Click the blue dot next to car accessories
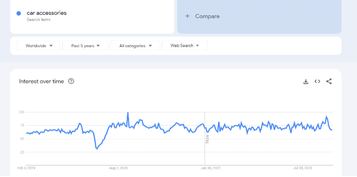 19,13
